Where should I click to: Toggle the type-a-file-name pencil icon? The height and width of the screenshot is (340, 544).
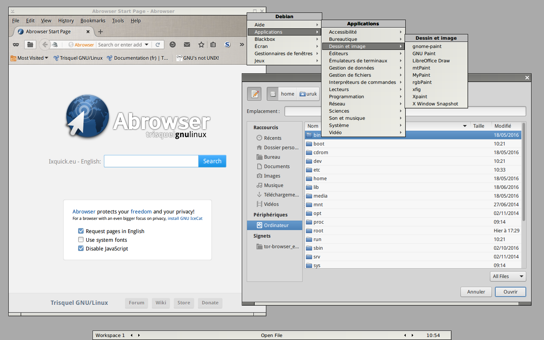pos(255,94)
